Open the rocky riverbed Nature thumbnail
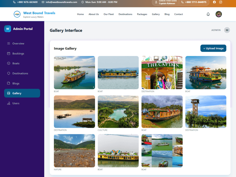This screenshot has width=236, height=177. tap(74, 151)
